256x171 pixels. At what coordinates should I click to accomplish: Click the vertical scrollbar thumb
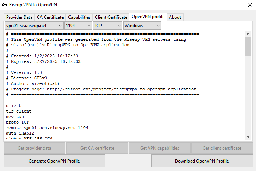[x=248, y=46]
